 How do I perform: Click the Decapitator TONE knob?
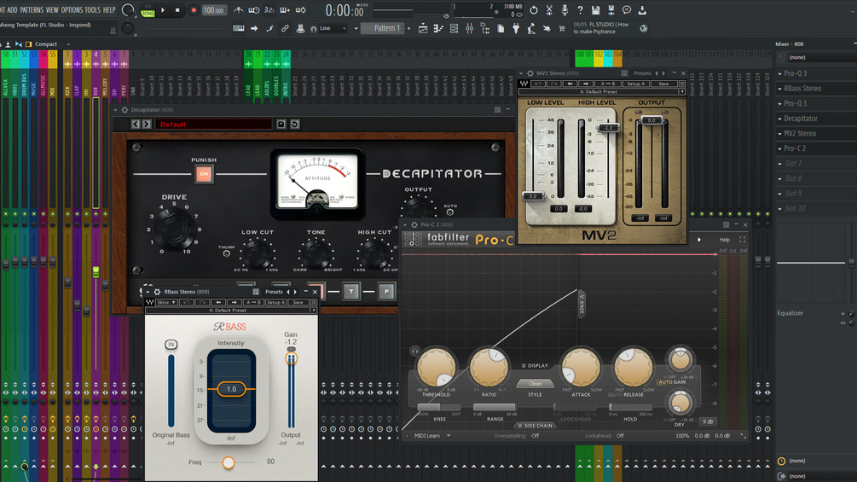(316, 253)
